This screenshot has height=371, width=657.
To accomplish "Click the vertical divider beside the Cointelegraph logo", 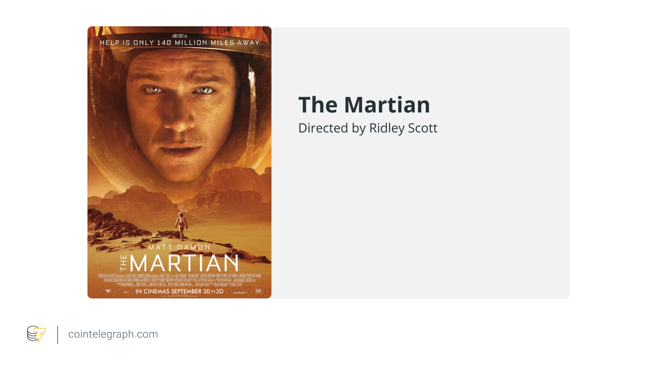I will 58,334.
